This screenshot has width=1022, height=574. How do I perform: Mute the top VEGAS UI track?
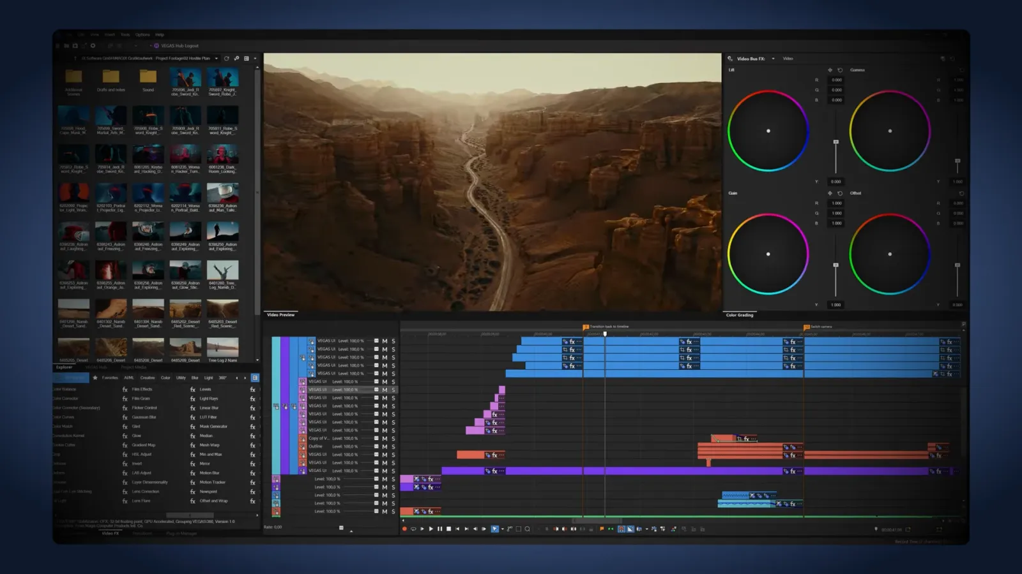tap(385, 341)
